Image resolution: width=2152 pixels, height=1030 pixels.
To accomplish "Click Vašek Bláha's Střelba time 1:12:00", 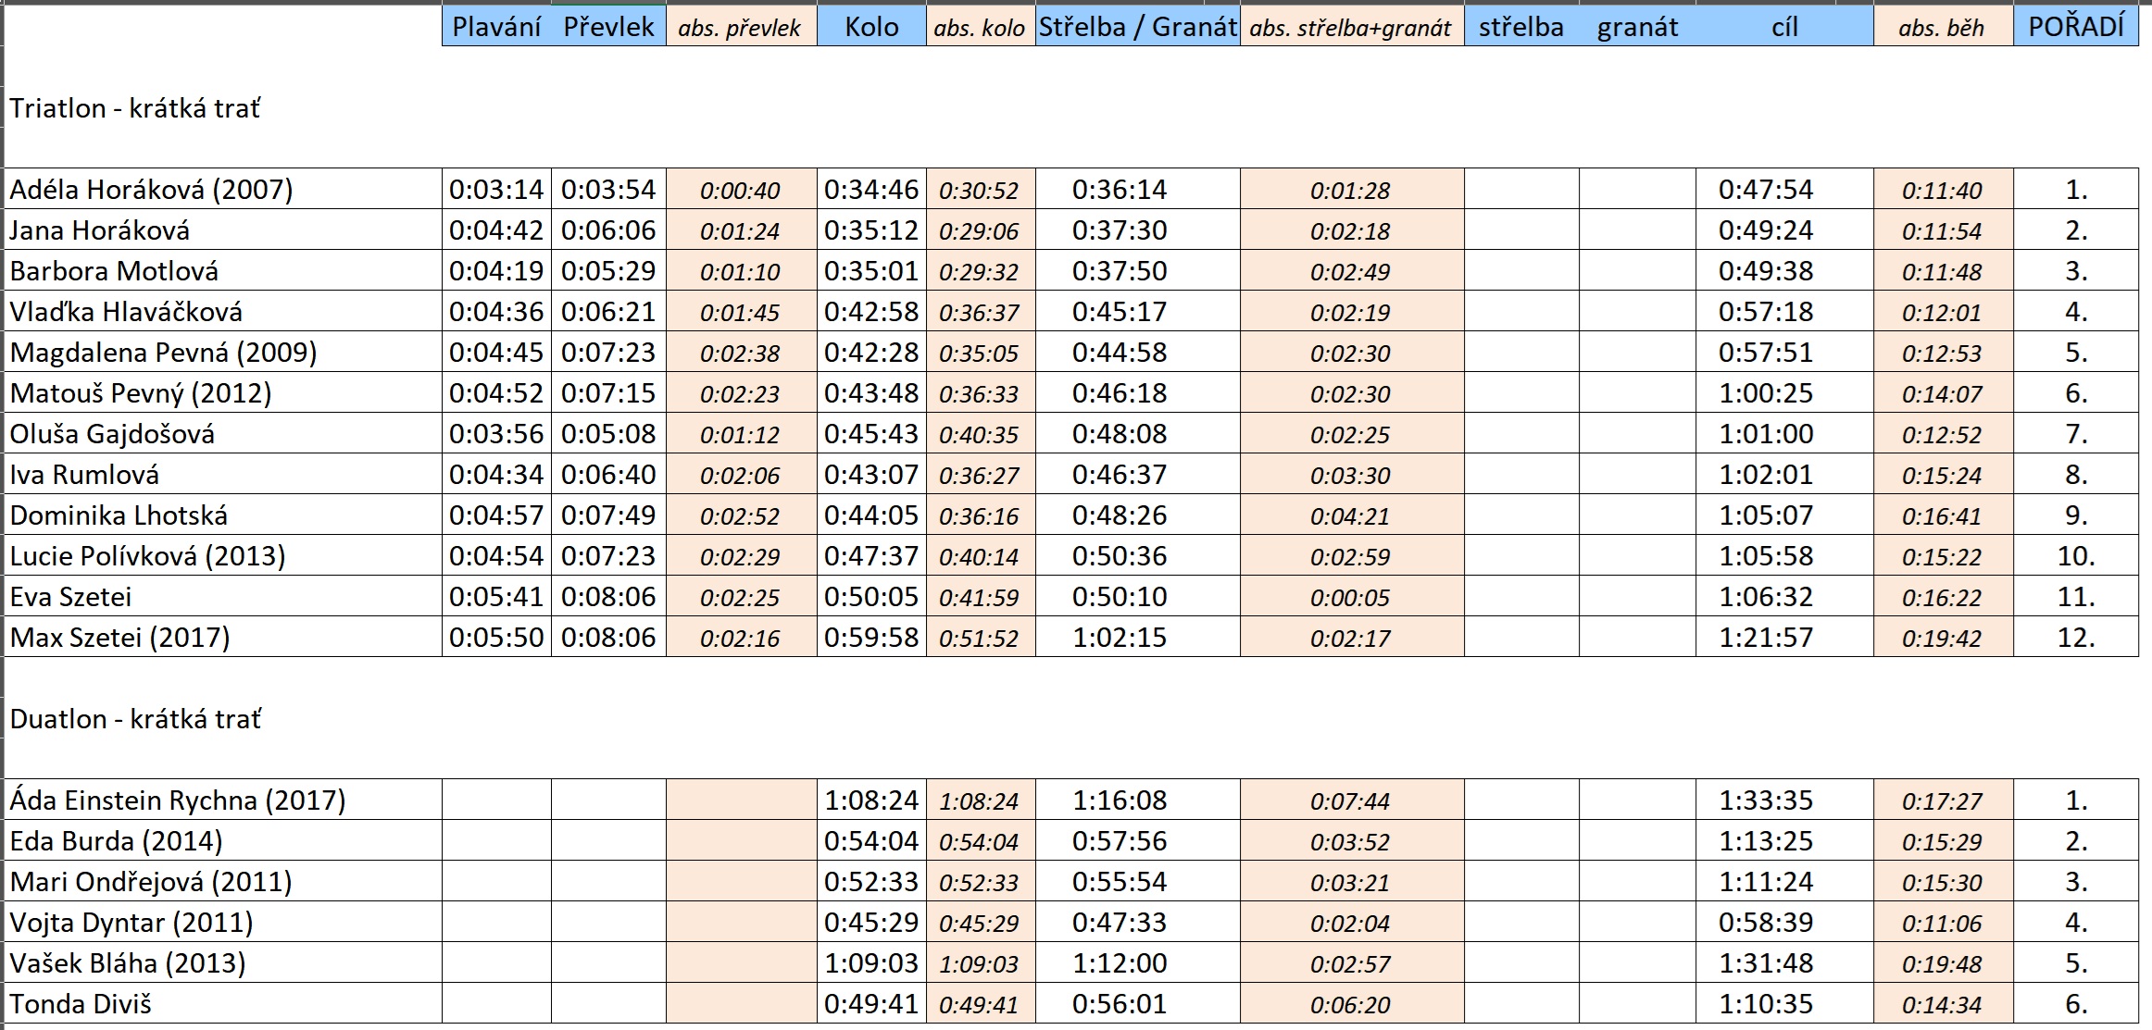I will 1120,963.
